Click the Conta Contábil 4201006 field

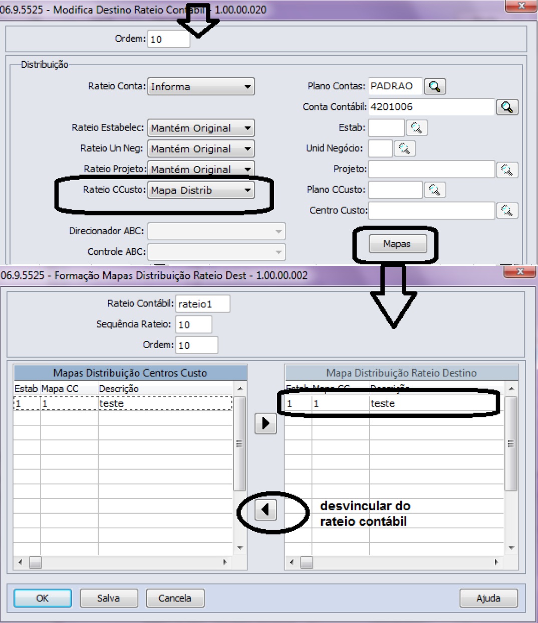(431, 107)
